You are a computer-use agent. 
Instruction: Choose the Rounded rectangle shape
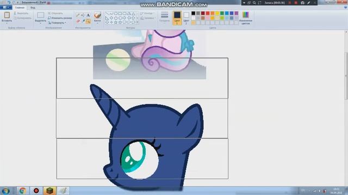125,14
